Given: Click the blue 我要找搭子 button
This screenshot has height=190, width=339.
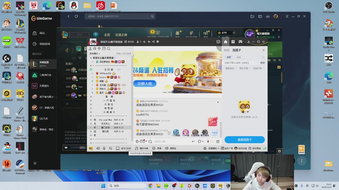Looking at the screenshot, I should pos(245,140).
